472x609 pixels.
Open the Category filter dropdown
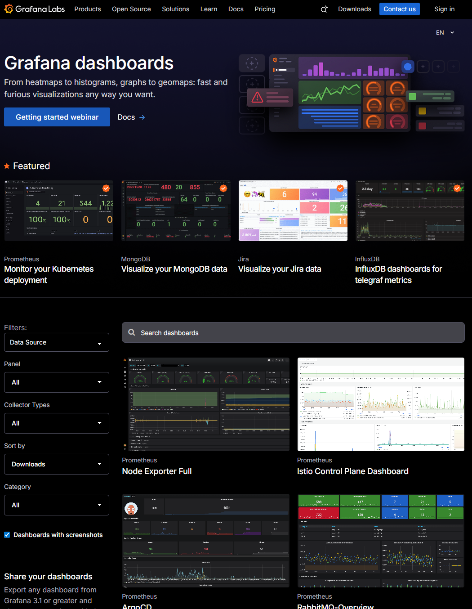pos(57,505)
